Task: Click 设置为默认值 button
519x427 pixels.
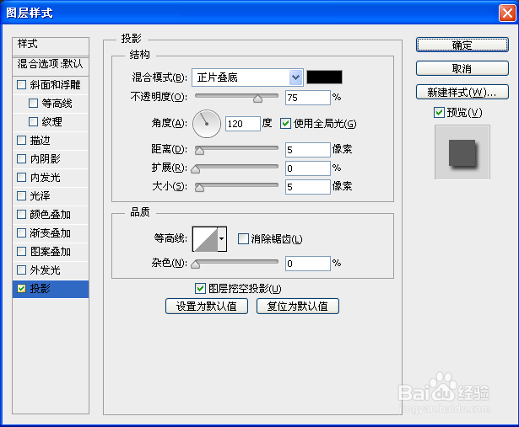Action: pos(207,306)
